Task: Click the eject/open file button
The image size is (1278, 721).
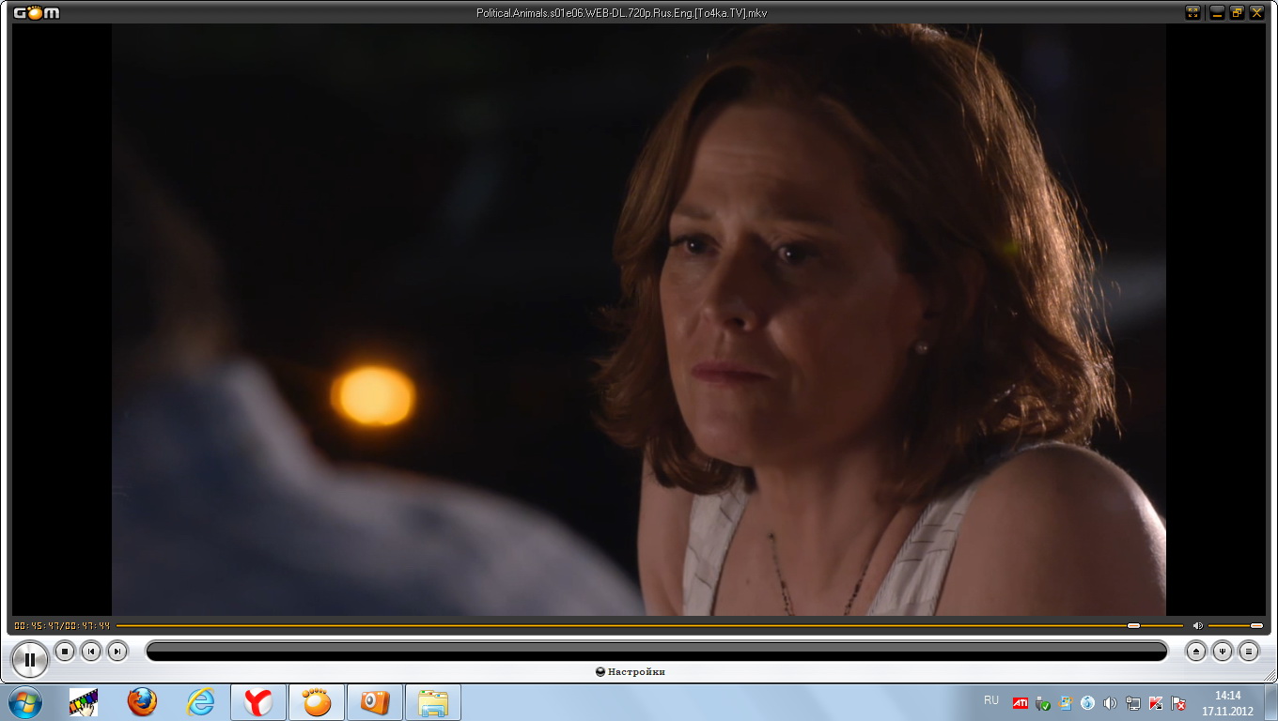Action: (x=1195, y=651)
